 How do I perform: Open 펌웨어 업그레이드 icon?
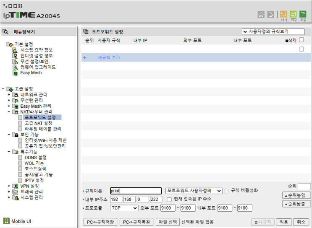(15, 67)
